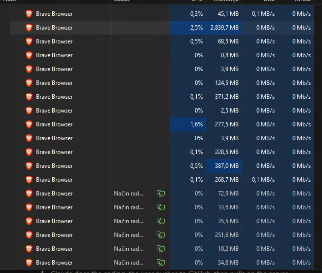
Task: Select the 228,5 MB memory cell
Action: click(224, 152)
